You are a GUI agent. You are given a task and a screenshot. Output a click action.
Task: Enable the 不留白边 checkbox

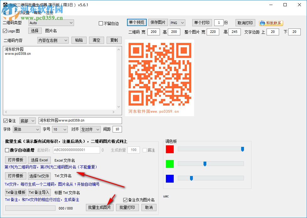point(101,23)
